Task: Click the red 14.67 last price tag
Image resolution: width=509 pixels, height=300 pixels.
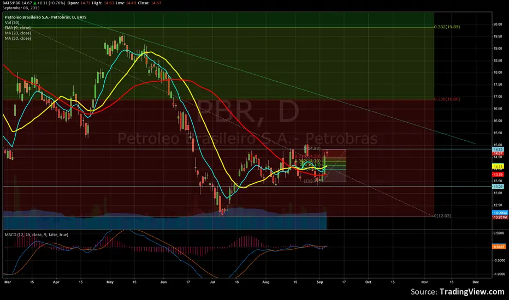Action: coord(498,153)
